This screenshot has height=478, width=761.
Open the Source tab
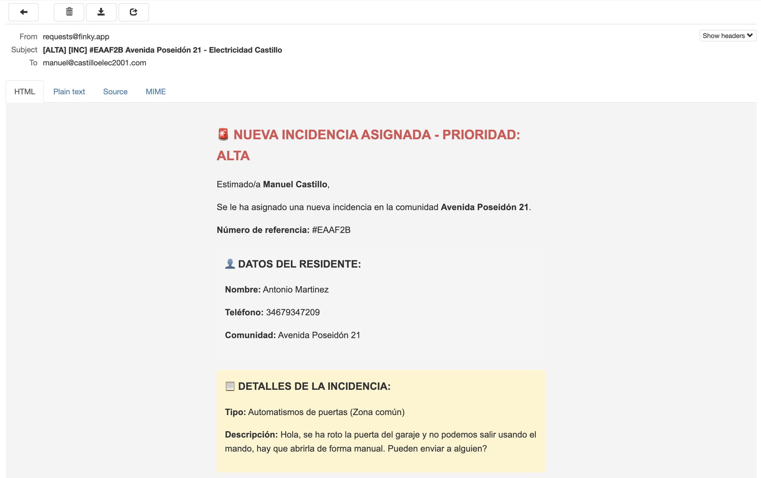tap(115, 92)
